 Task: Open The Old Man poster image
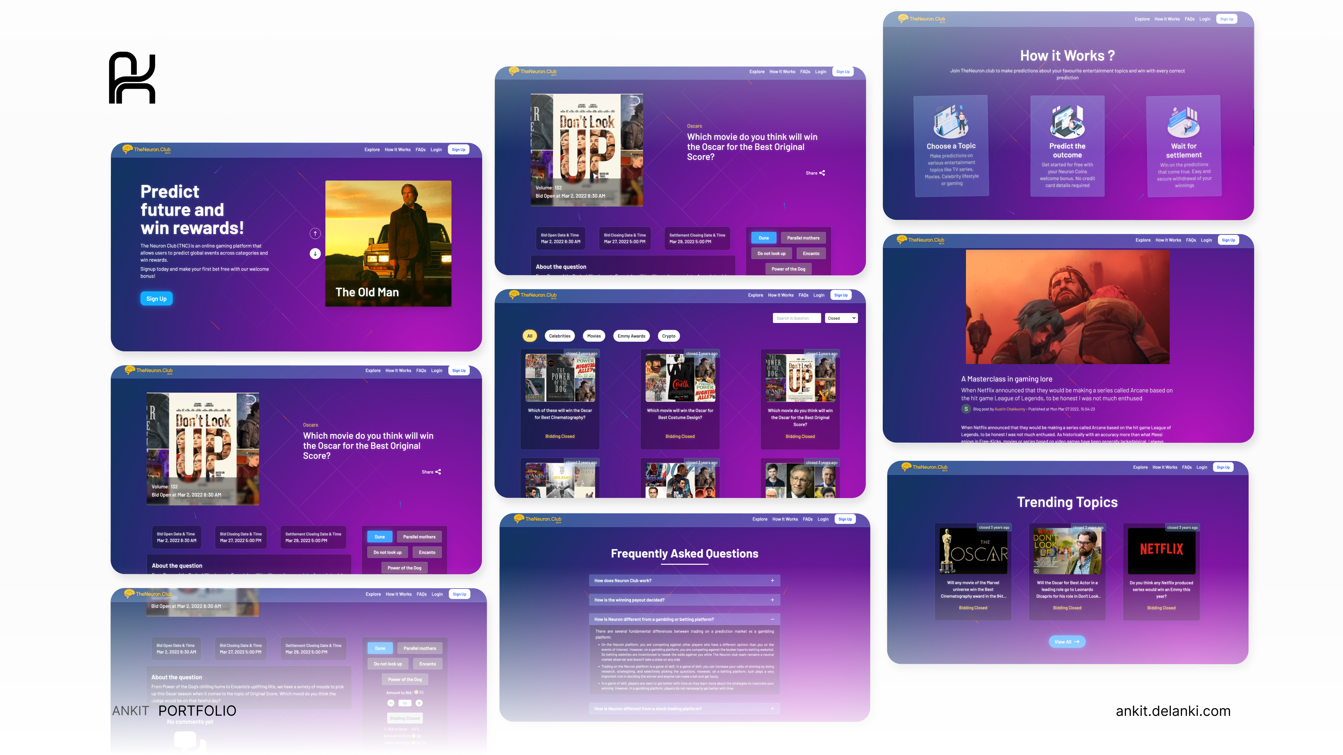pyautogui.click(x=388, y=243)
